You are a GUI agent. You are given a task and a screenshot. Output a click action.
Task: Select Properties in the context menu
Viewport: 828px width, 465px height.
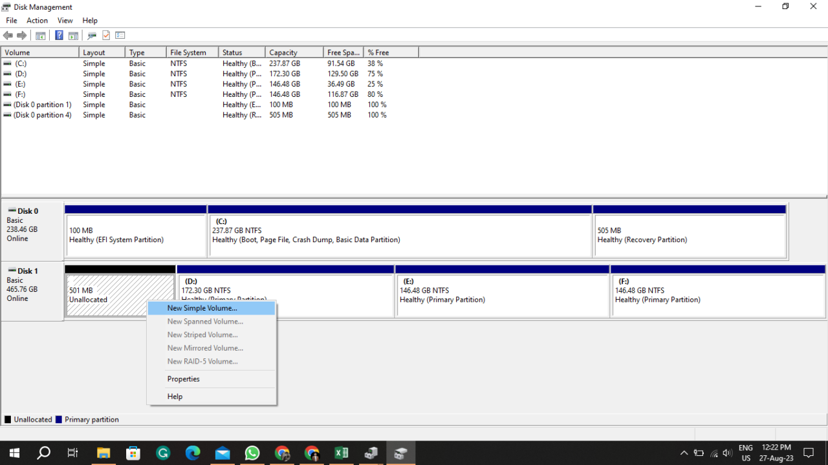pyautogui.click(x=183, y=378)
